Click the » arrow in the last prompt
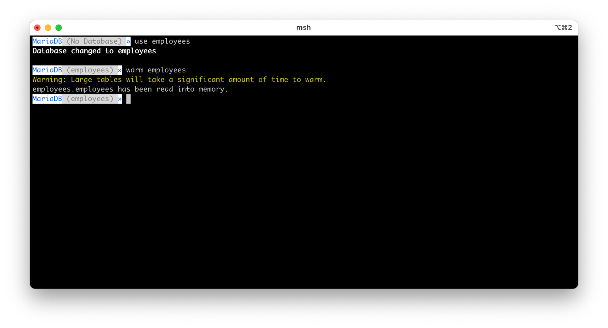This screenshot has height=328, width=608. click(x=120, y=99)
